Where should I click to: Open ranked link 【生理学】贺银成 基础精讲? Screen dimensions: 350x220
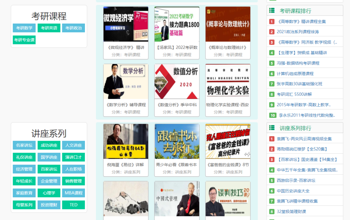(x=302, y=53)
